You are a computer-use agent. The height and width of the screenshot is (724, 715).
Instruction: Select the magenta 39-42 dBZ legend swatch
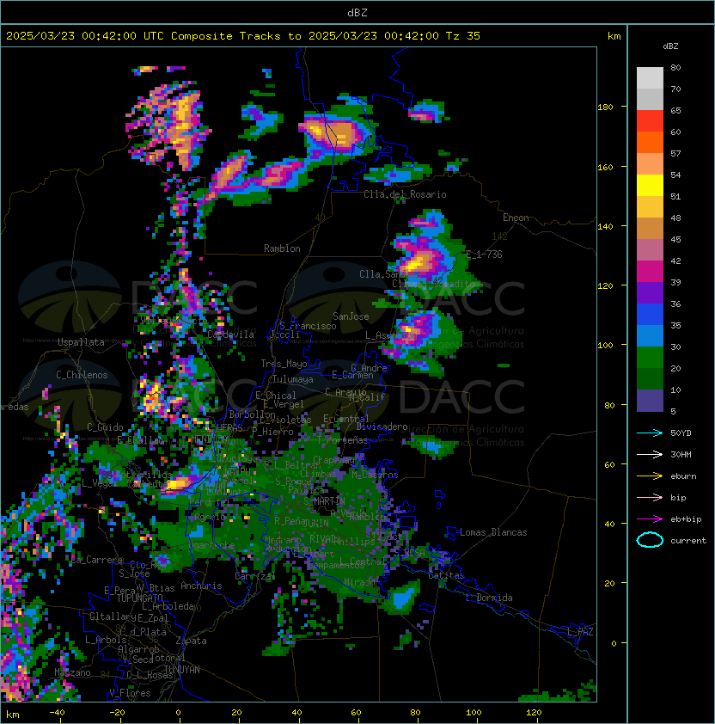(650, 272)
